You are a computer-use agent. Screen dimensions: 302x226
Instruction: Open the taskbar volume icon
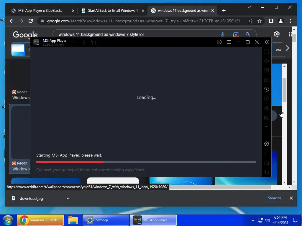267,220
